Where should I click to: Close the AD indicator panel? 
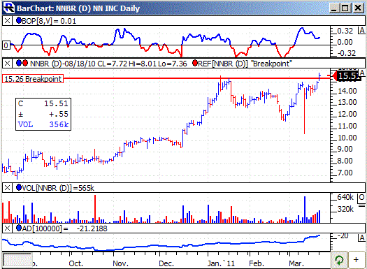click(7, 228)
